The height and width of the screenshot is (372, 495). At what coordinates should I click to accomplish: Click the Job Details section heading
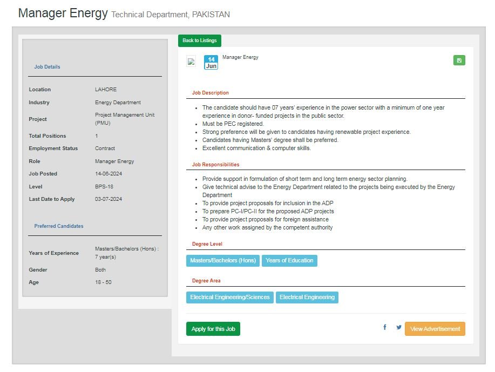coord(47,67)
